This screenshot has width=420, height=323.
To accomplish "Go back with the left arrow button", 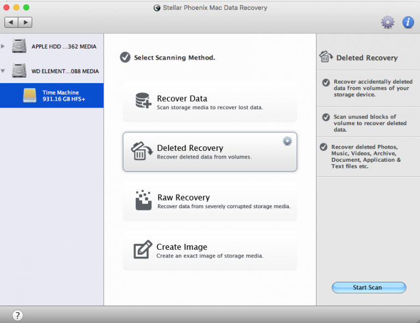I will coord(11,22).
